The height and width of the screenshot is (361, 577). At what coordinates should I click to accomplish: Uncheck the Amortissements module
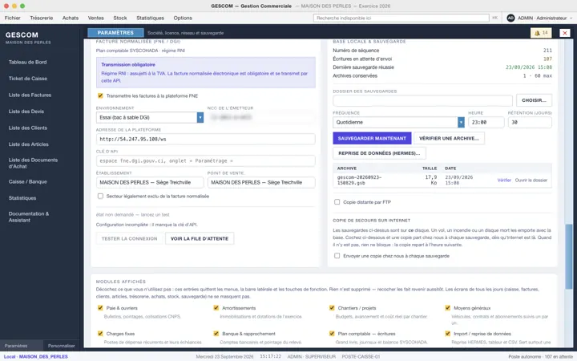tap(216, 308)
